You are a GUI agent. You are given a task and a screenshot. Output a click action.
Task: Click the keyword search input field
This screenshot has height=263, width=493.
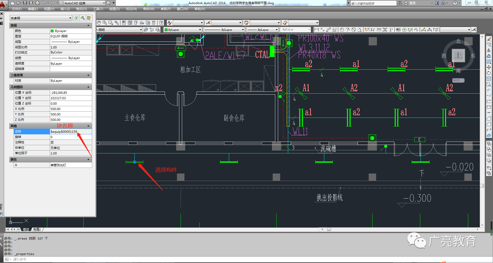pyautogui.click(x=373, y=3)
